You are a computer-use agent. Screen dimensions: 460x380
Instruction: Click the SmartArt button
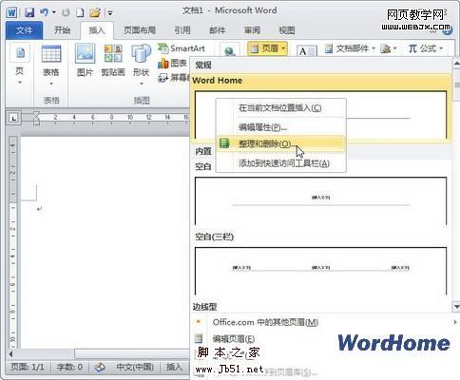pyautogui.click(x=182, y=48)
